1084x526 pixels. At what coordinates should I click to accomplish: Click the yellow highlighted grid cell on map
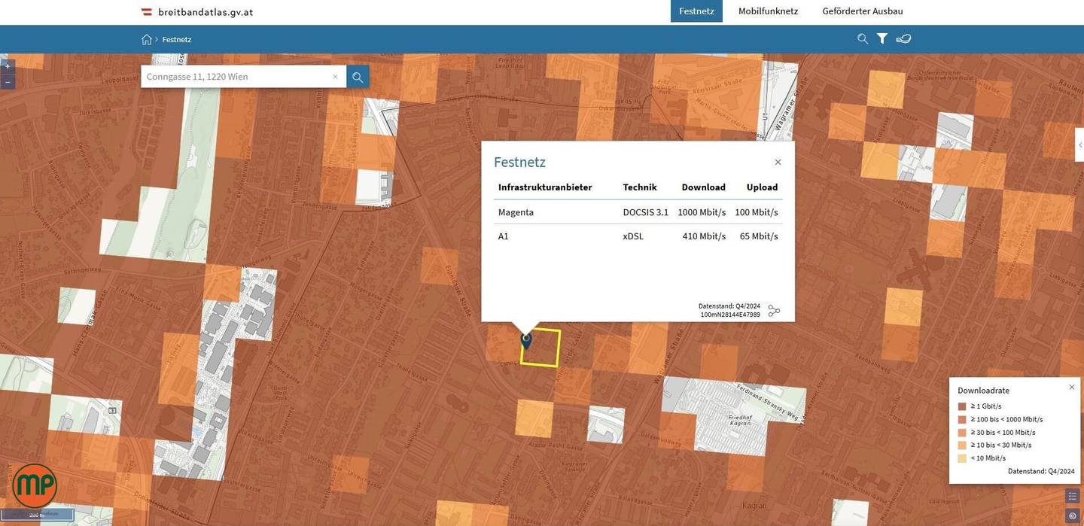540,348
